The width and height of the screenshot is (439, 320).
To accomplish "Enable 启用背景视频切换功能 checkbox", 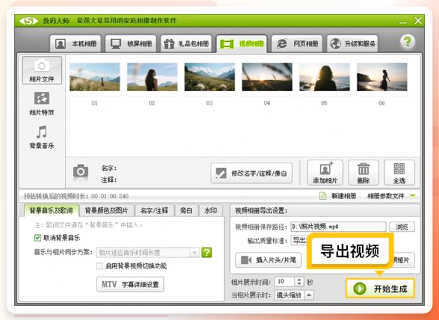I will pos(100,266).
